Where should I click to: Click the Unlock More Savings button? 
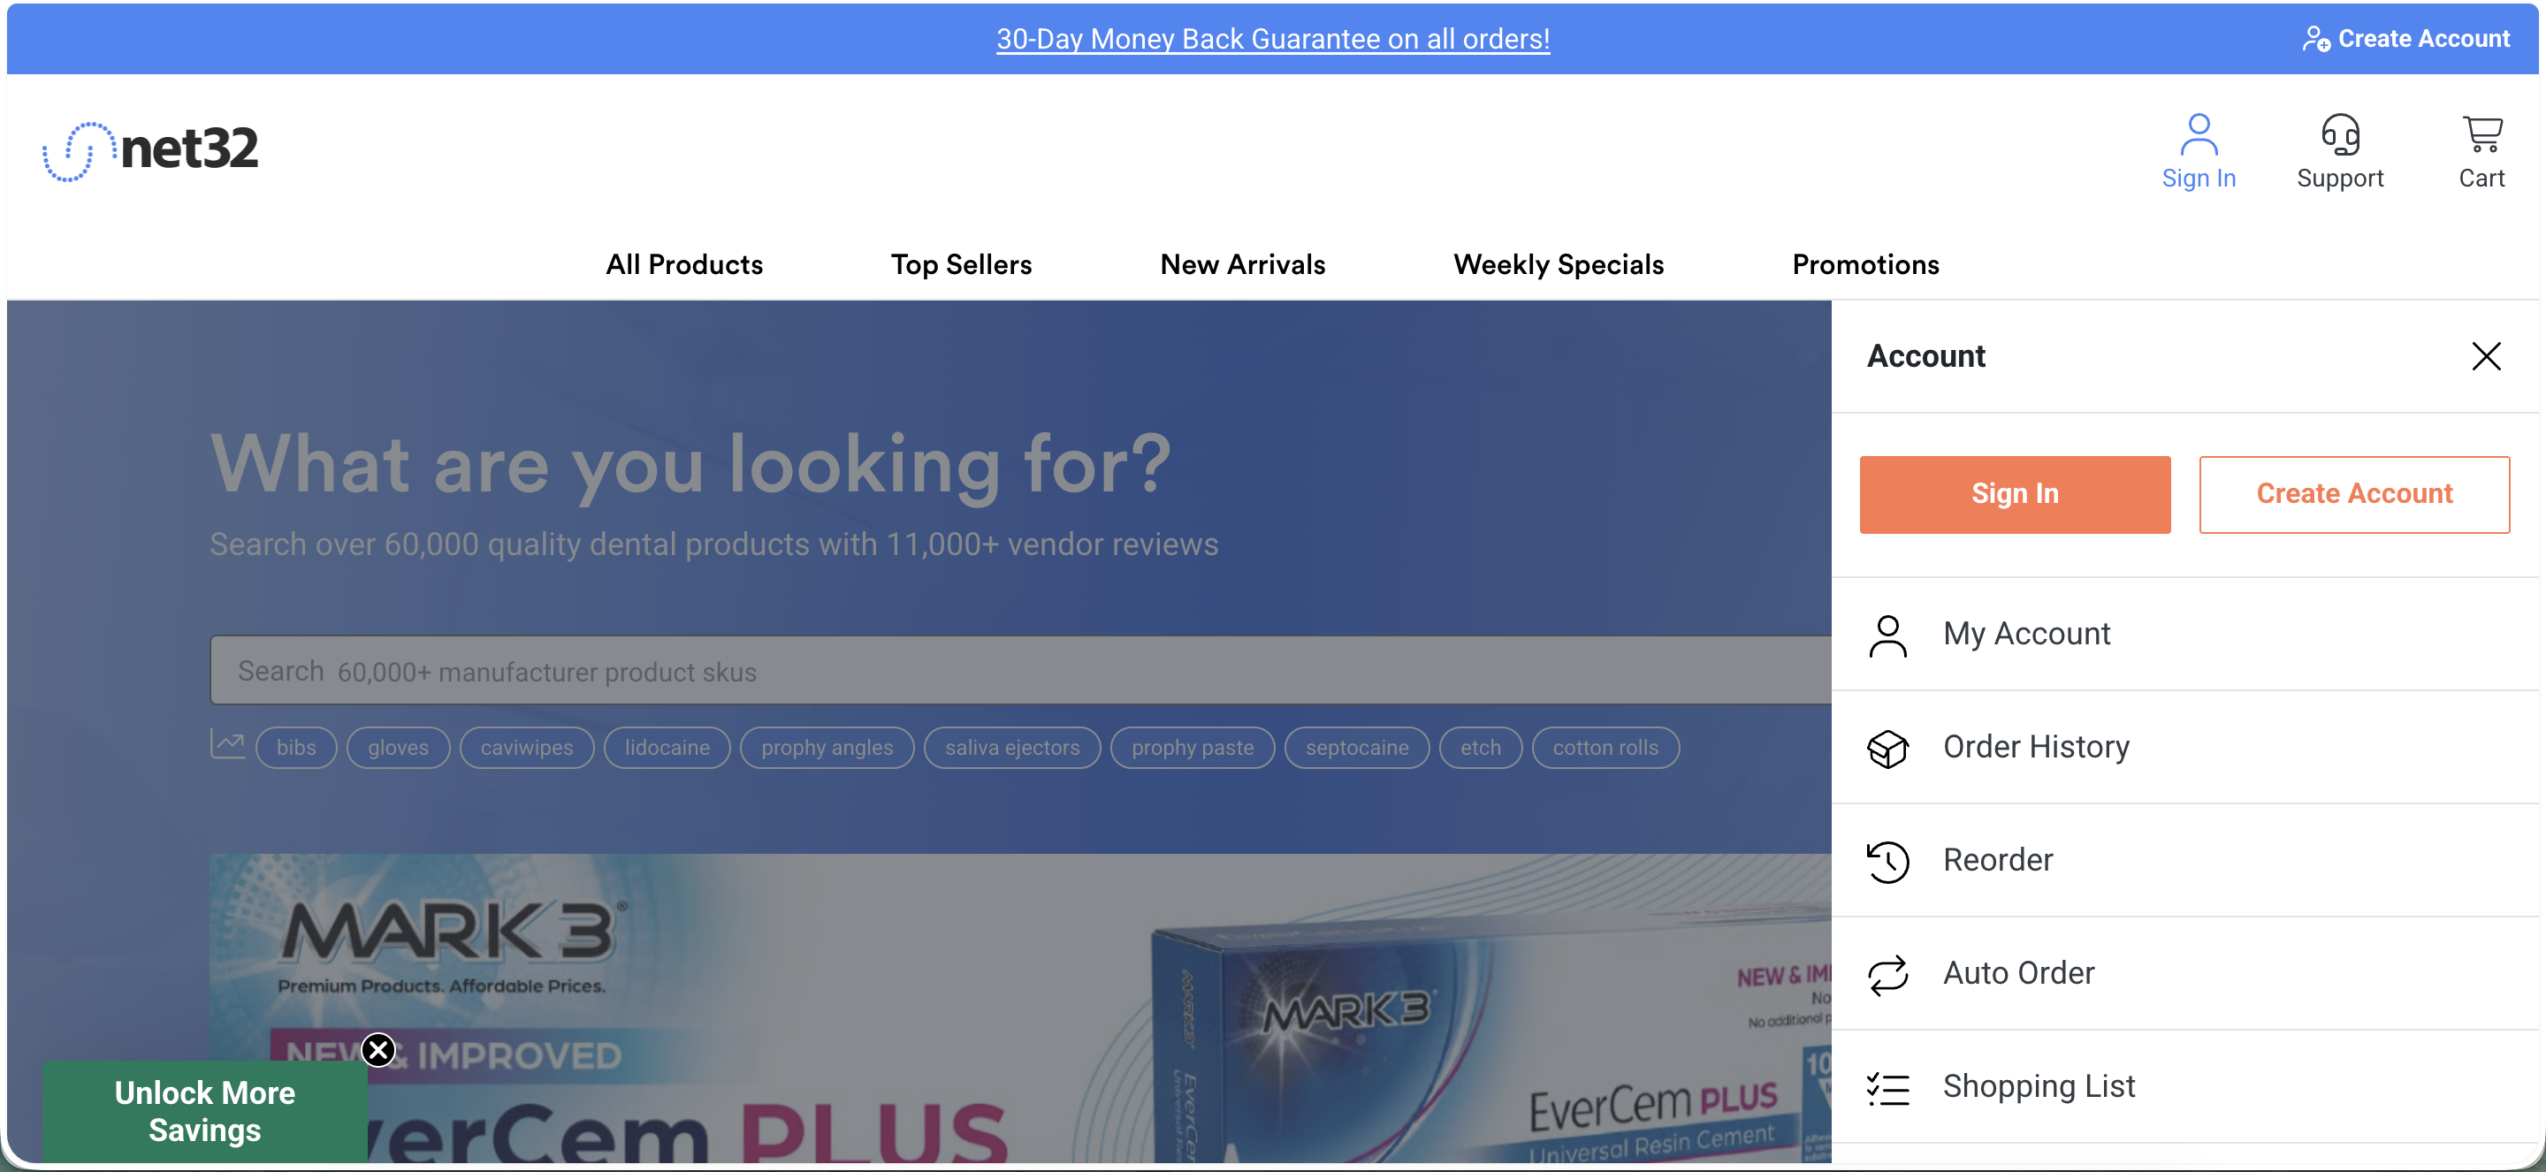(204, 1111)
